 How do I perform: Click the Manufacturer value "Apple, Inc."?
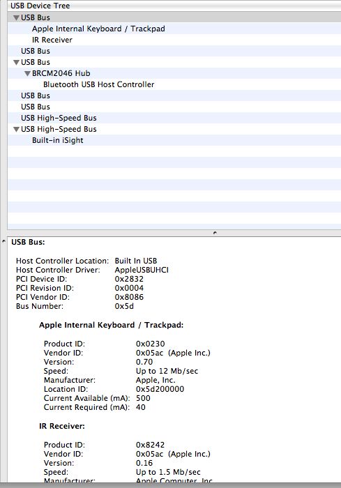[156, 380]
